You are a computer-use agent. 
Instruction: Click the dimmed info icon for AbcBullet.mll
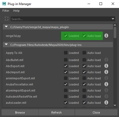(x=106, y=60)
